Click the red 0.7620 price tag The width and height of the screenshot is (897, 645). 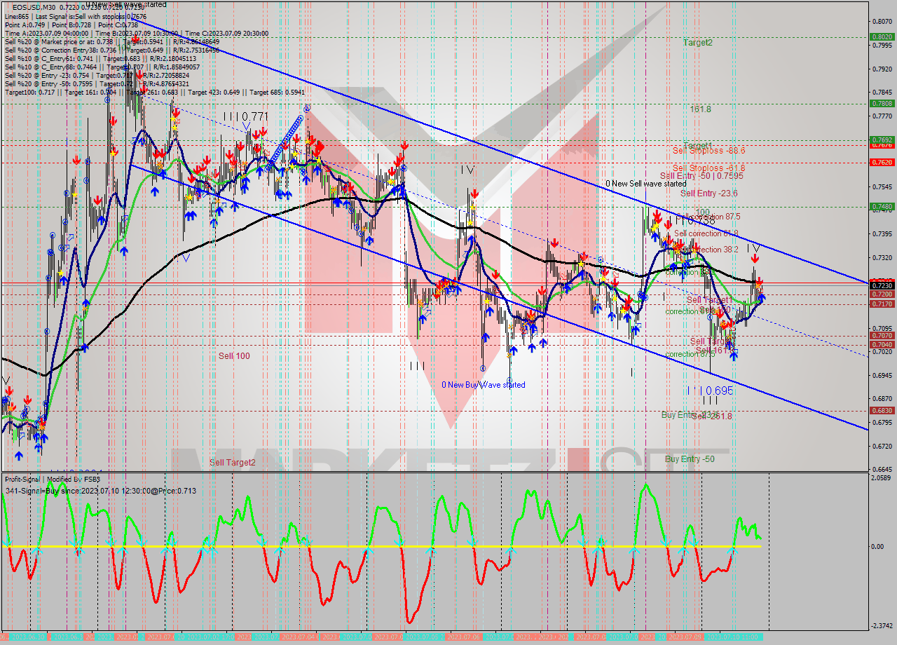coord(880,162)
